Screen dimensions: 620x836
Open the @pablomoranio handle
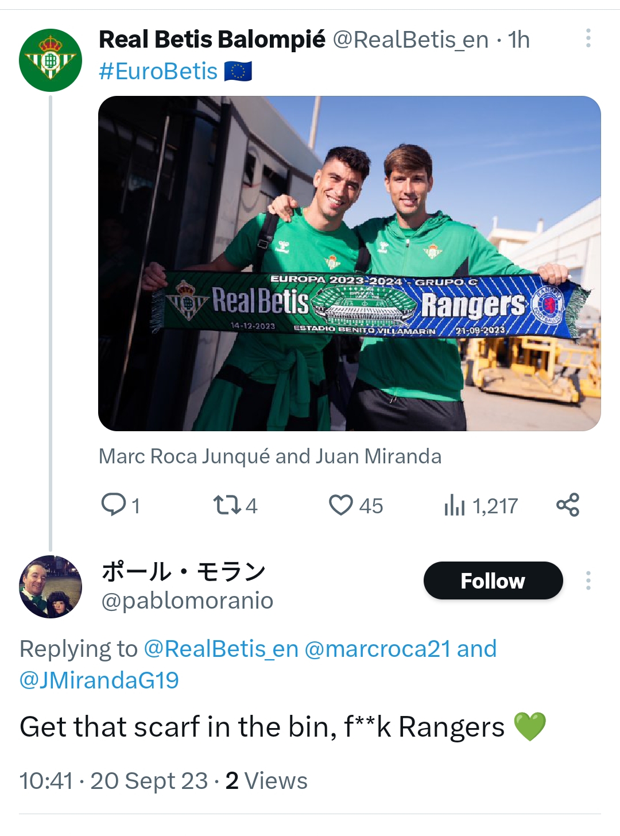(x=187, y=601)
